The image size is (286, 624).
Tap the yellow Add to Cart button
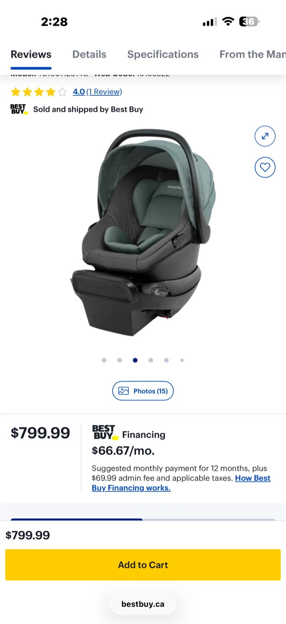pos(143,565)
